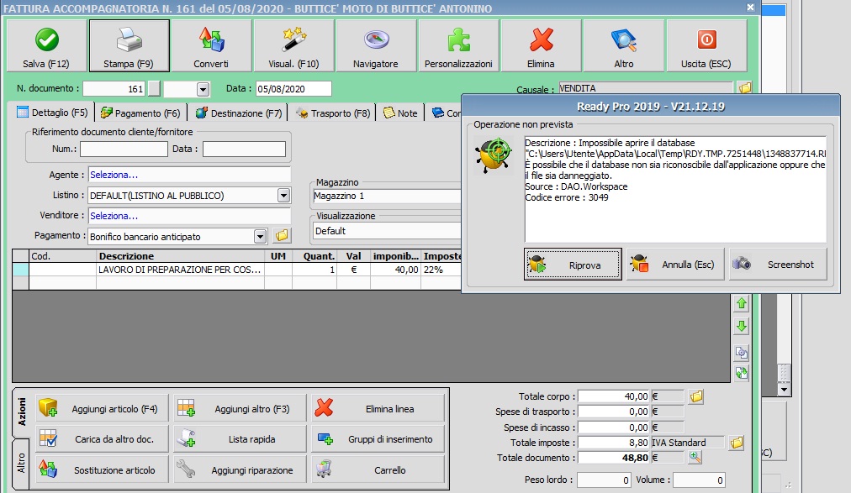851x493 pixels.
Task: Click the error description text box
Action: coord(675,189)
